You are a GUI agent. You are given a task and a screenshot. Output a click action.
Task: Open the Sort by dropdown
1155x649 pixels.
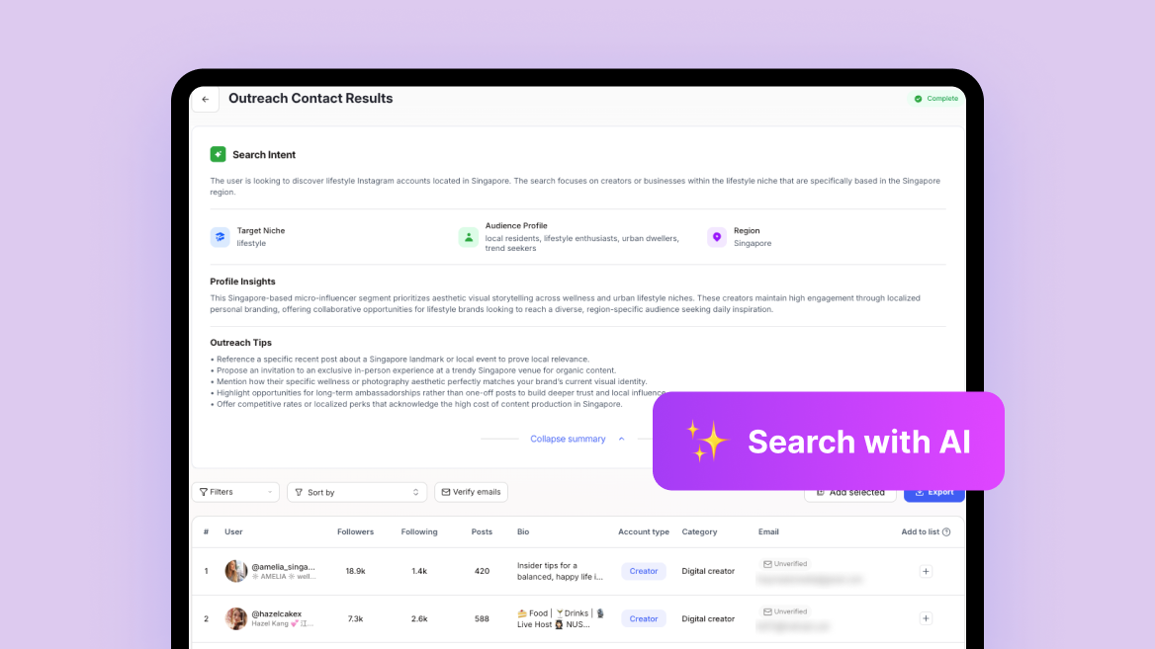pos(356,491)
